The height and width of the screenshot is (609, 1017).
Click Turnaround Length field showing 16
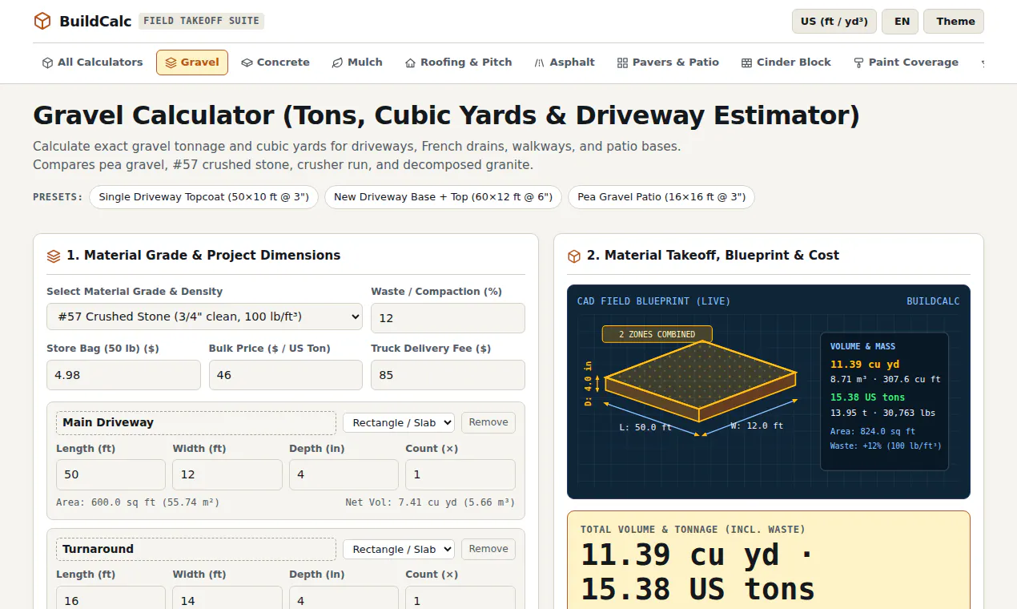pyautogui.click(x=111, y=599)
